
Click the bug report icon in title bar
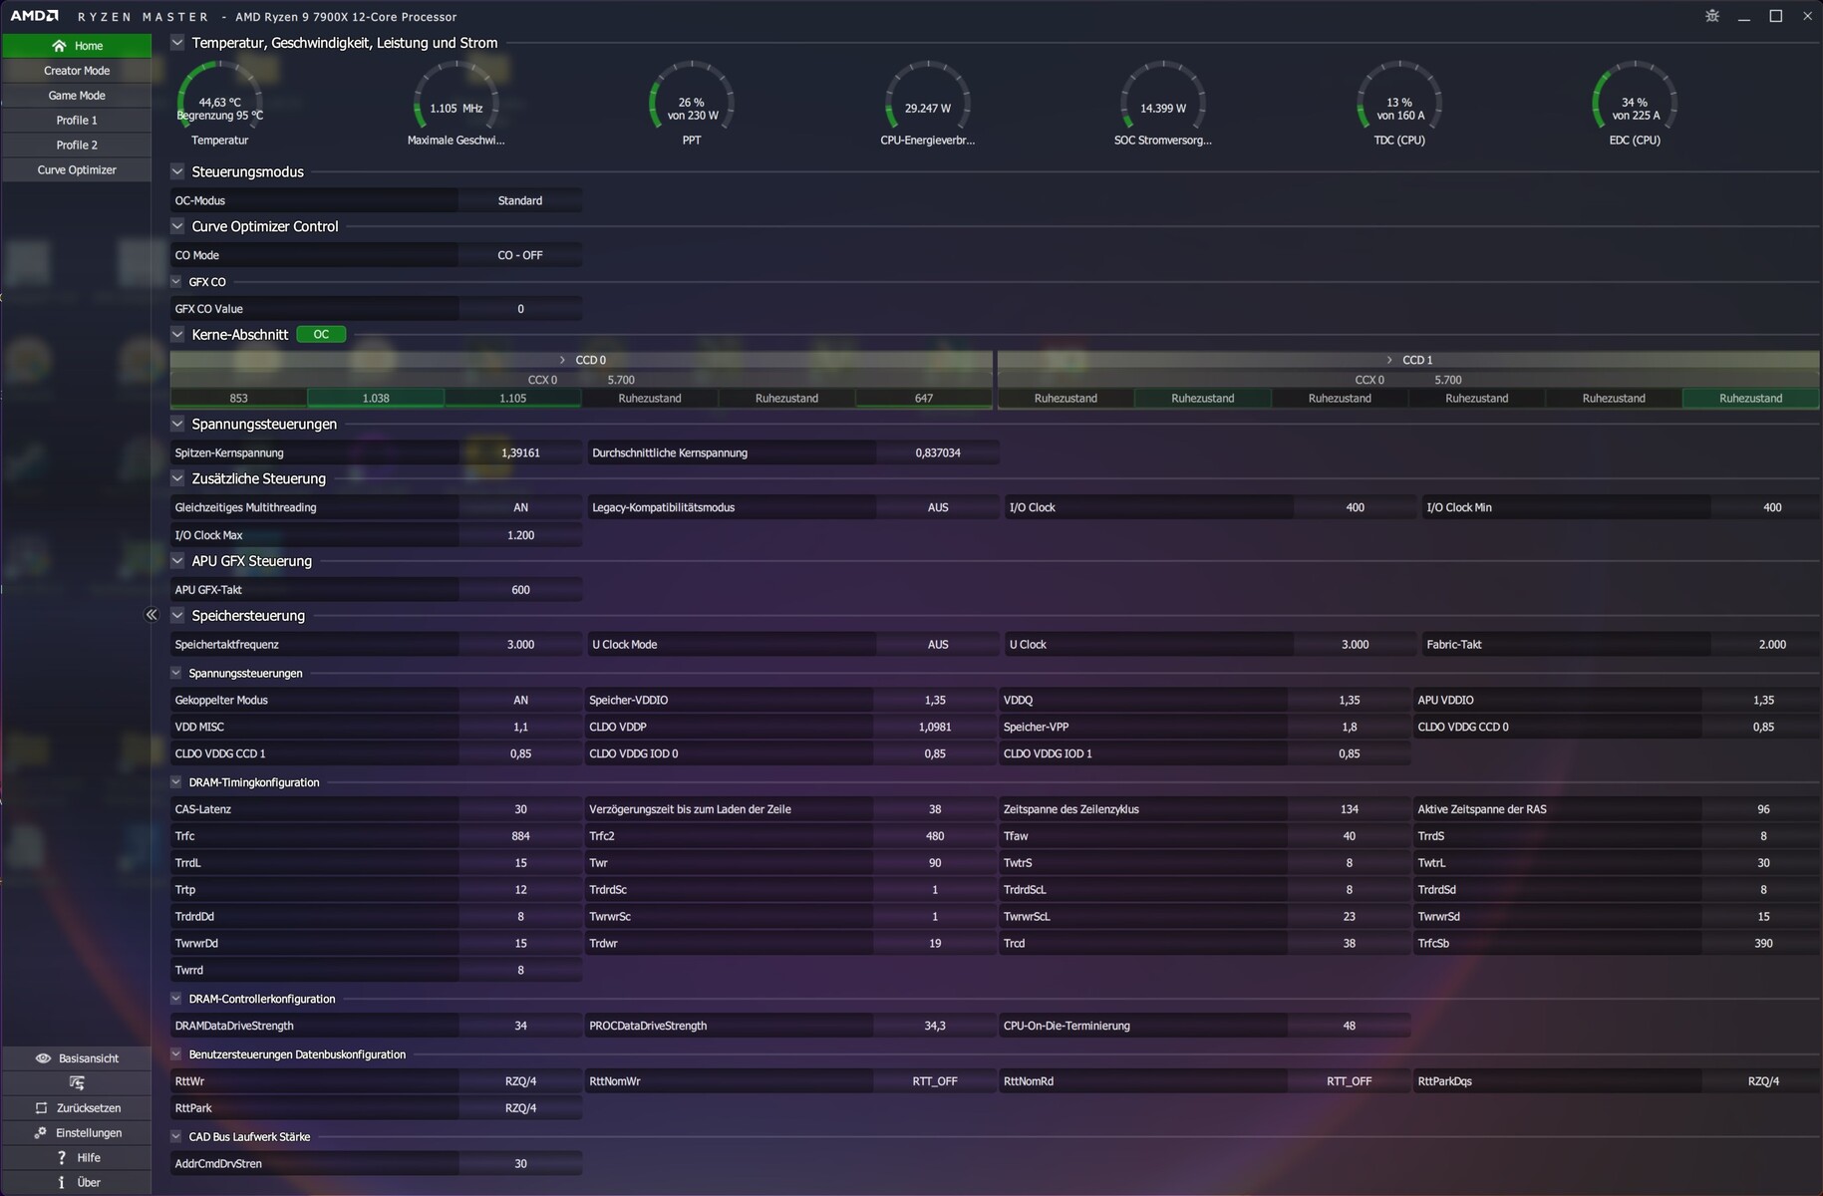point(1712,16)
